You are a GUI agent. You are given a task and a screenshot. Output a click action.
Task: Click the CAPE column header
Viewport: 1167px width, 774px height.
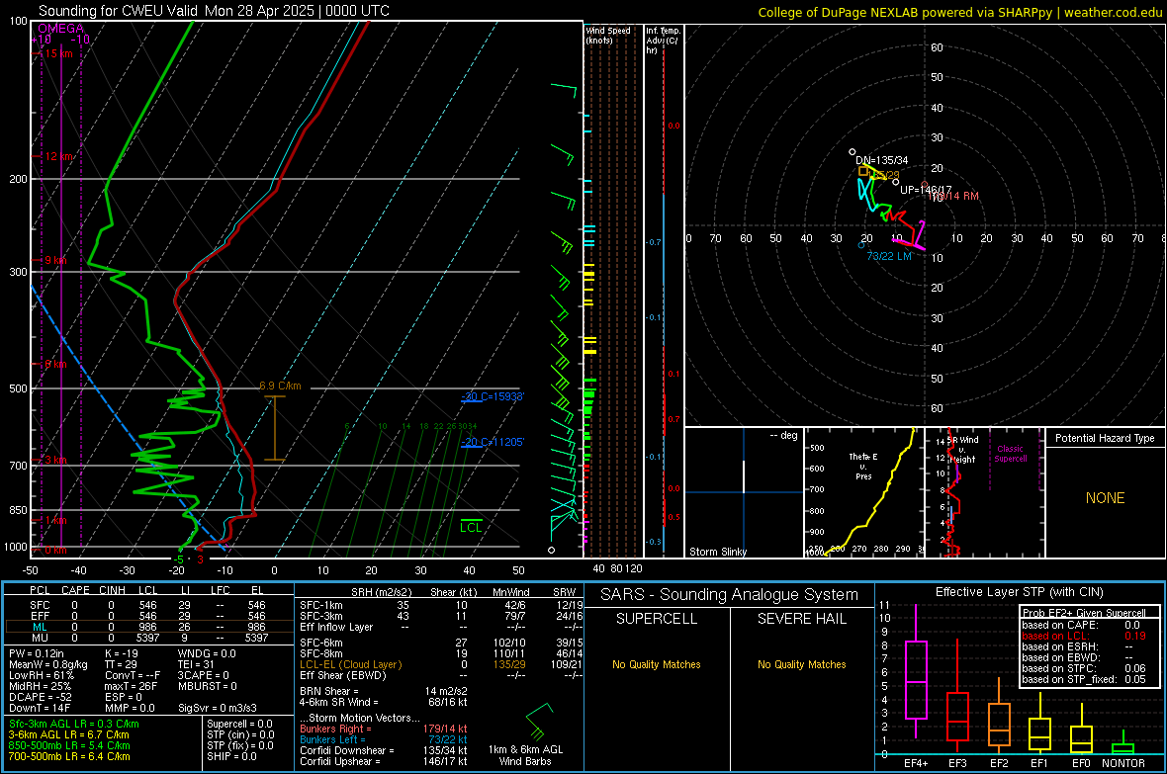click(75, 590)
